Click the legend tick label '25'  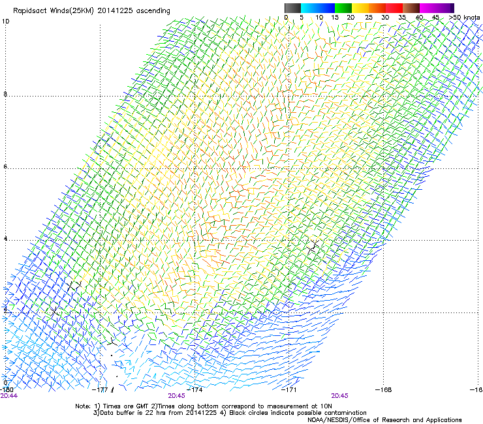[x=369, y=18]
